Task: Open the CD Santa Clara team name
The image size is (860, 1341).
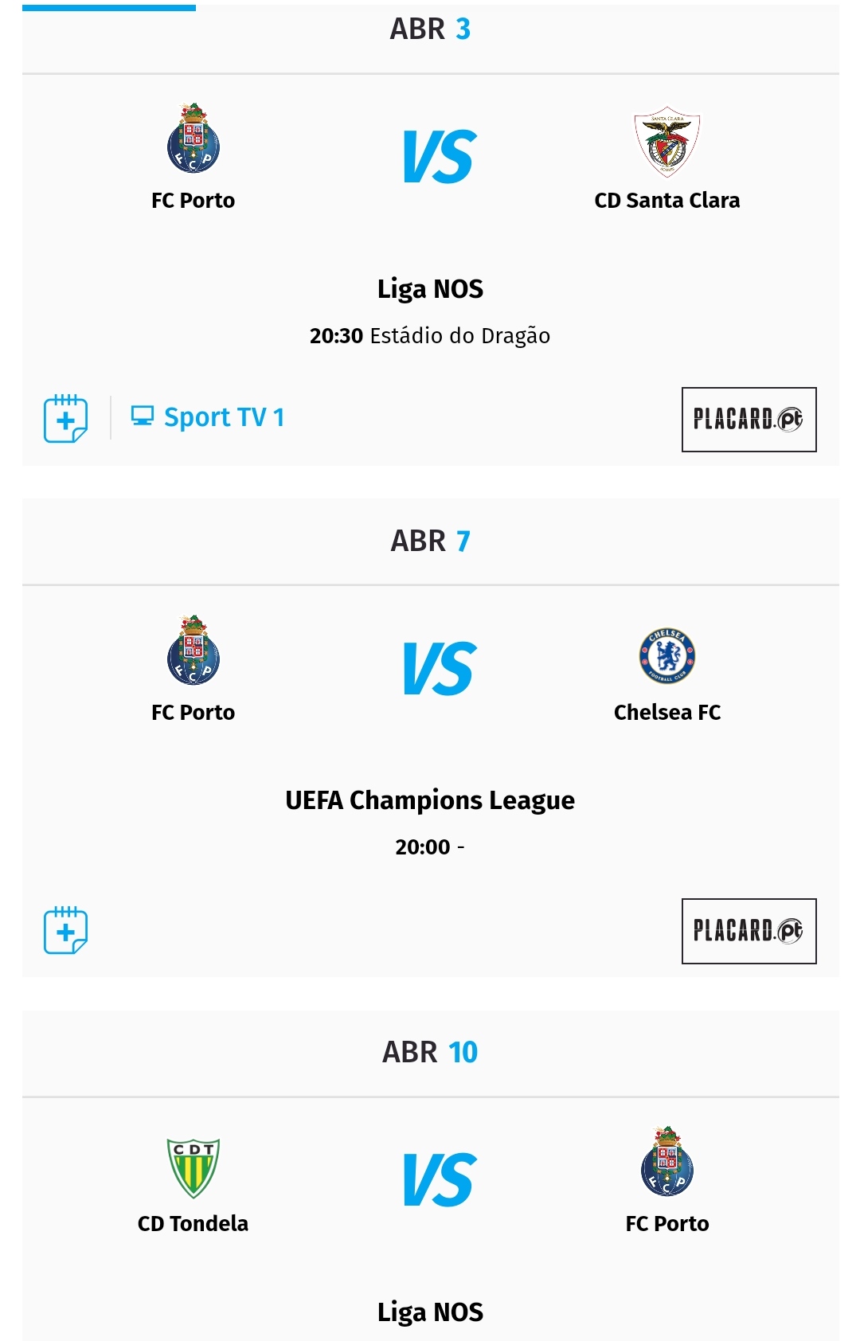Action: (666, 201)
